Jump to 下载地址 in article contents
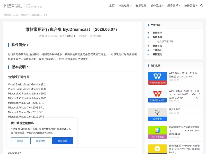 tap(158, 50)
